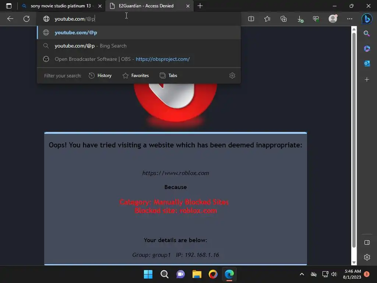Add a sidebar app with plus
This screenshot has height=283, width=377.
[367, 80]
